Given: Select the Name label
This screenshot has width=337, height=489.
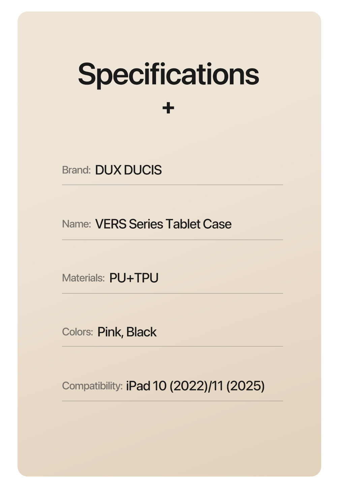Looking at the screenshot, I should coord(76,224).
